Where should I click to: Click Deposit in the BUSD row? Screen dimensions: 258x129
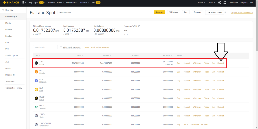(x=187, y=98)
